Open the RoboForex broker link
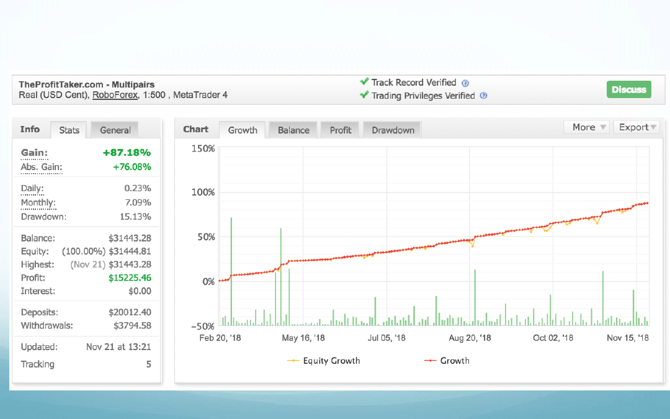Viewport: 670px width, 419px height. 115,95
